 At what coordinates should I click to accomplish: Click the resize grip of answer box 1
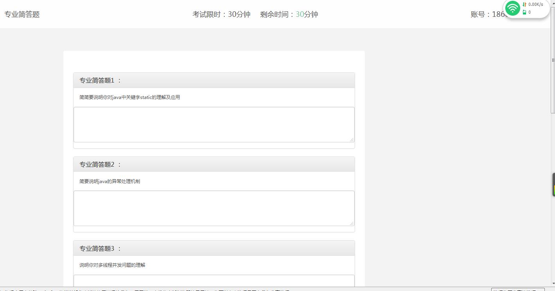[352, 140]
